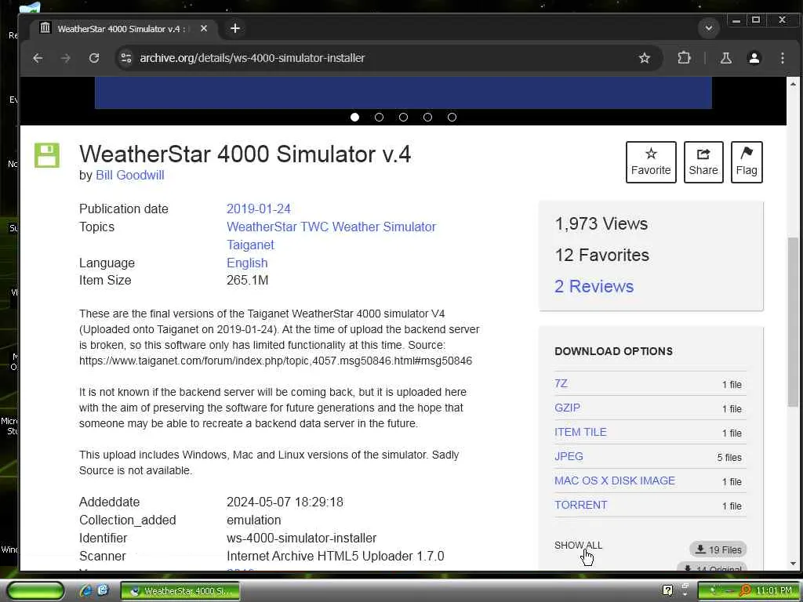Close the WeatherStar 4000 Simulator tab

(204, 29)
